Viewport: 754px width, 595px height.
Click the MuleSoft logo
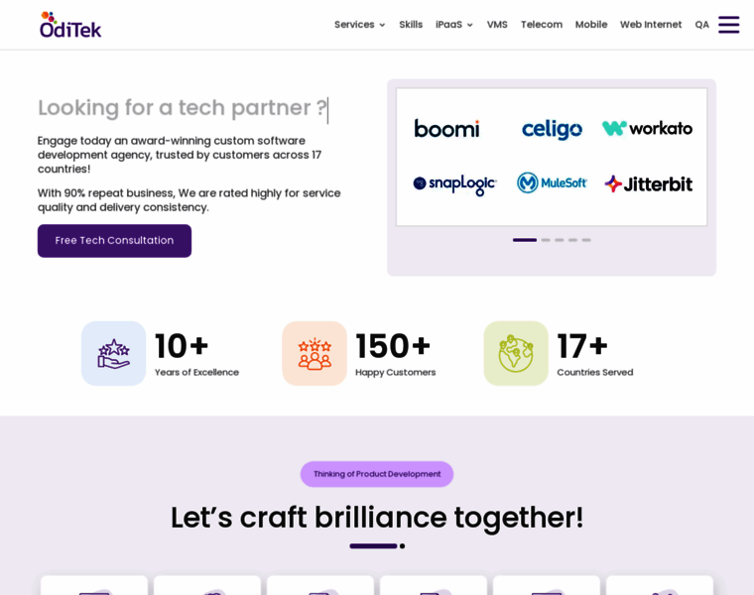click(552, 183)
